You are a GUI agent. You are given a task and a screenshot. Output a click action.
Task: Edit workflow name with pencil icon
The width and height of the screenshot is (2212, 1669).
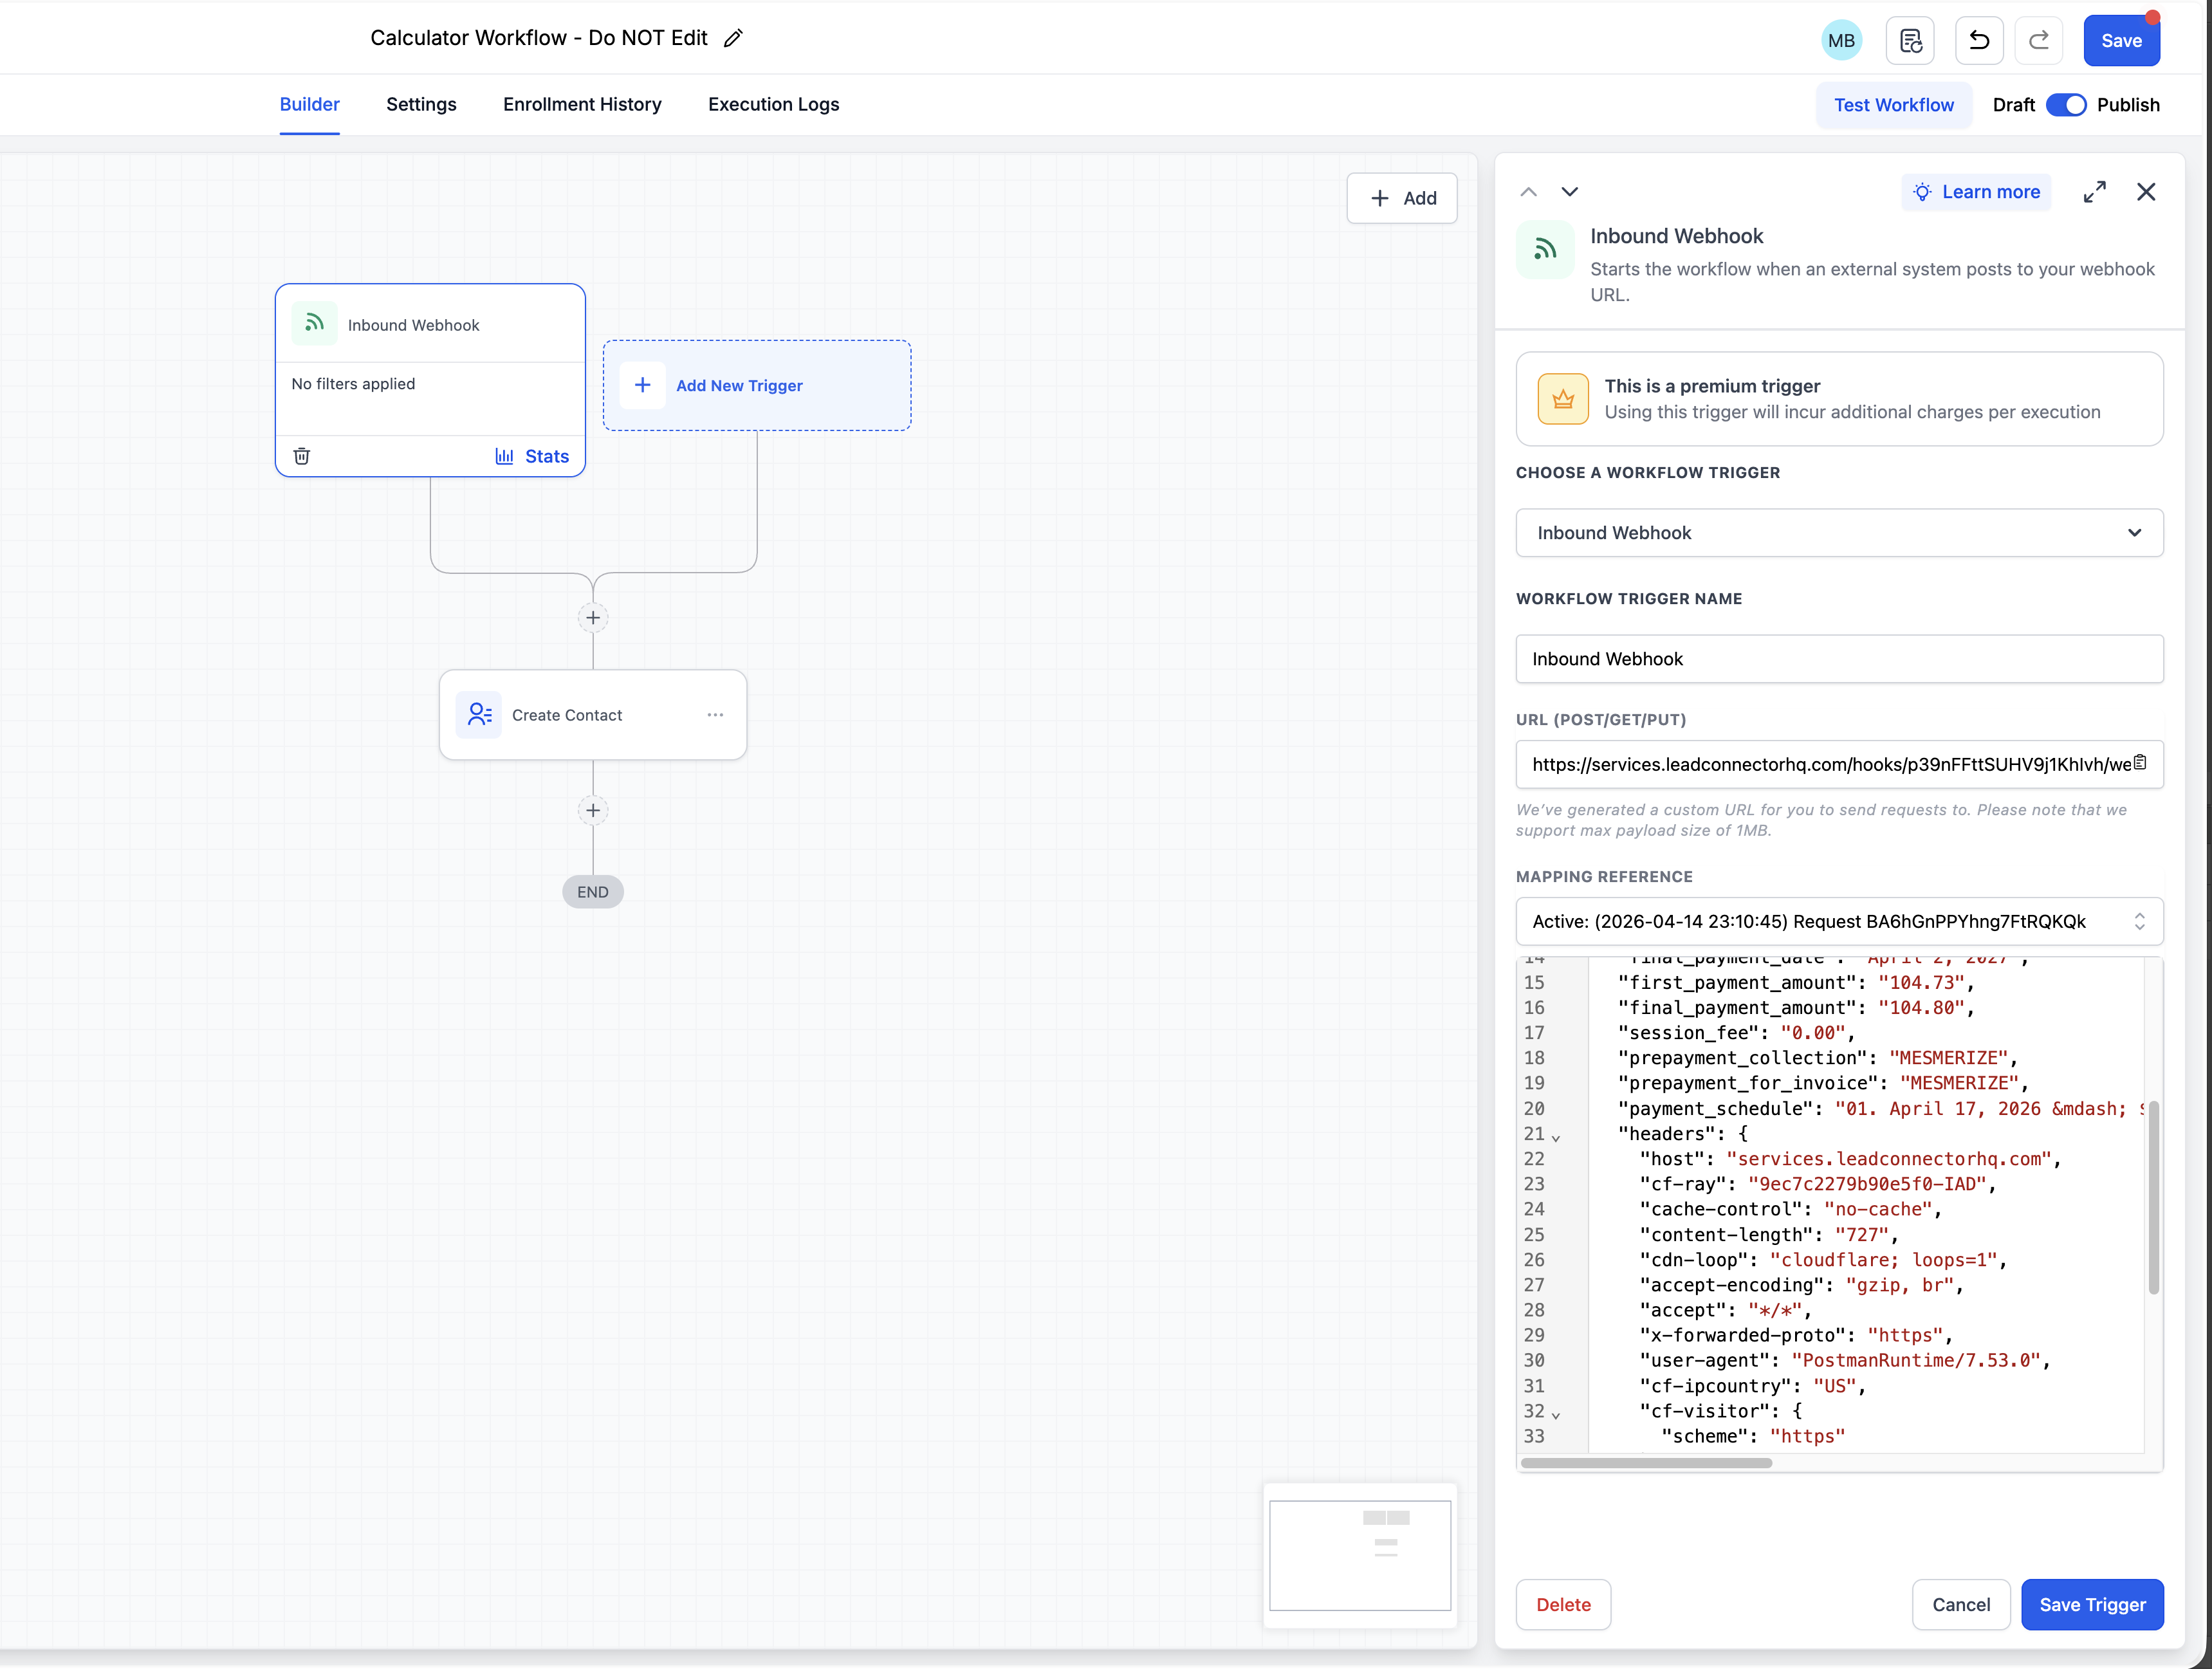click(733, 38)
